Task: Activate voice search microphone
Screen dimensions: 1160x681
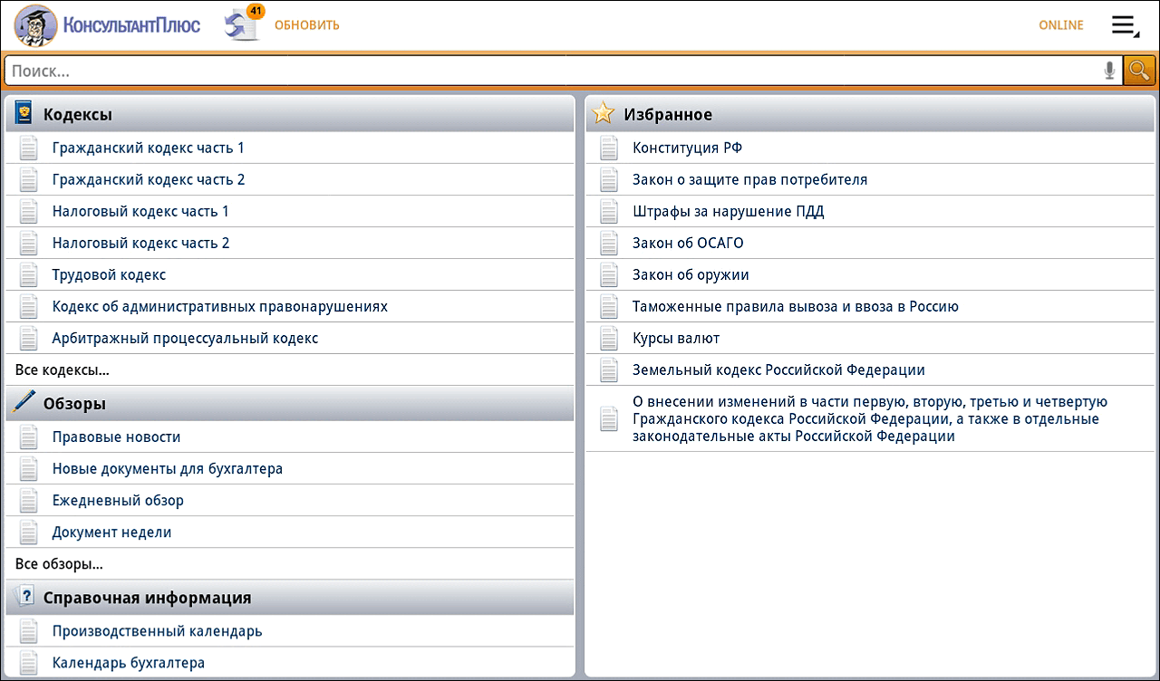Action: (1109, 71)
